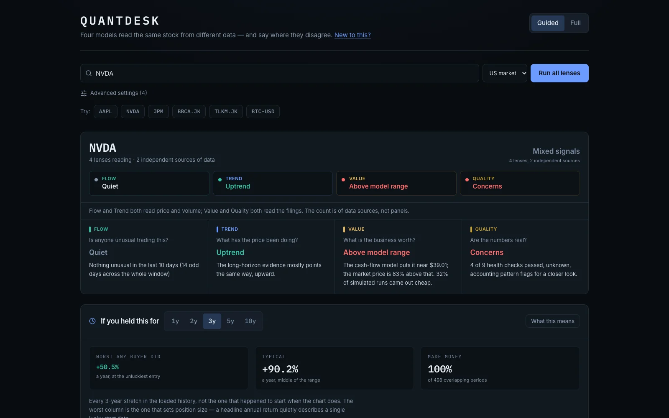Screen dimensions: 669x418
Task: Click the NVDA result card heading
Action: [102, 148]
